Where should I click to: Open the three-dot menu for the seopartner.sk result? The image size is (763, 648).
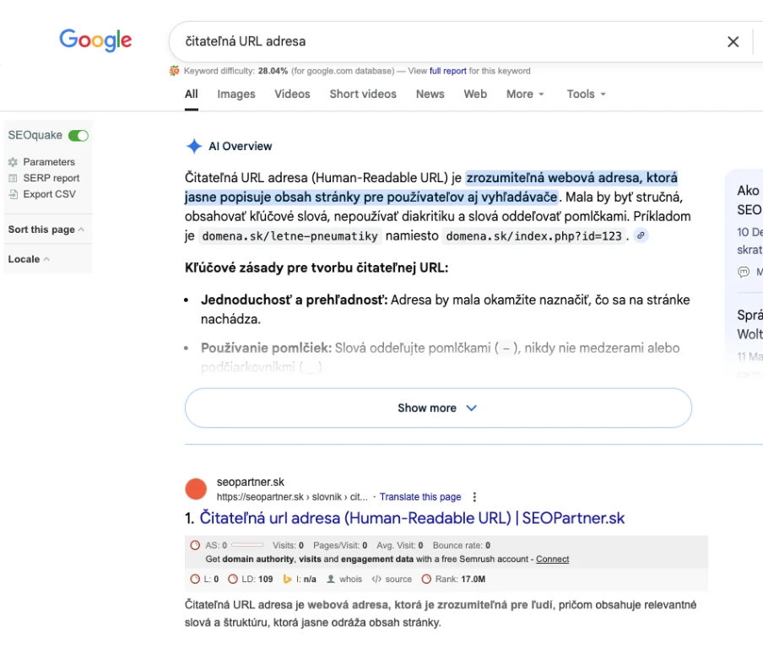tap(474, 497)
